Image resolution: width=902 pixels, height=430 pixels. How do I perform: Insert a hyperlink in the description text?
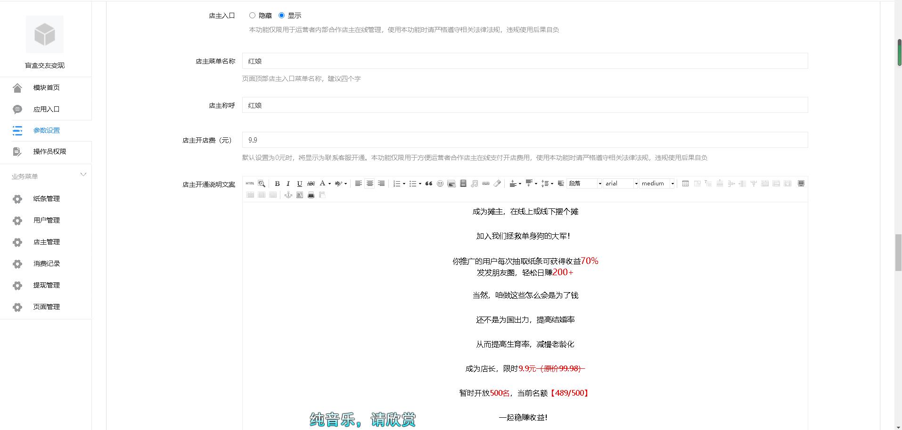tap(486, 183)
